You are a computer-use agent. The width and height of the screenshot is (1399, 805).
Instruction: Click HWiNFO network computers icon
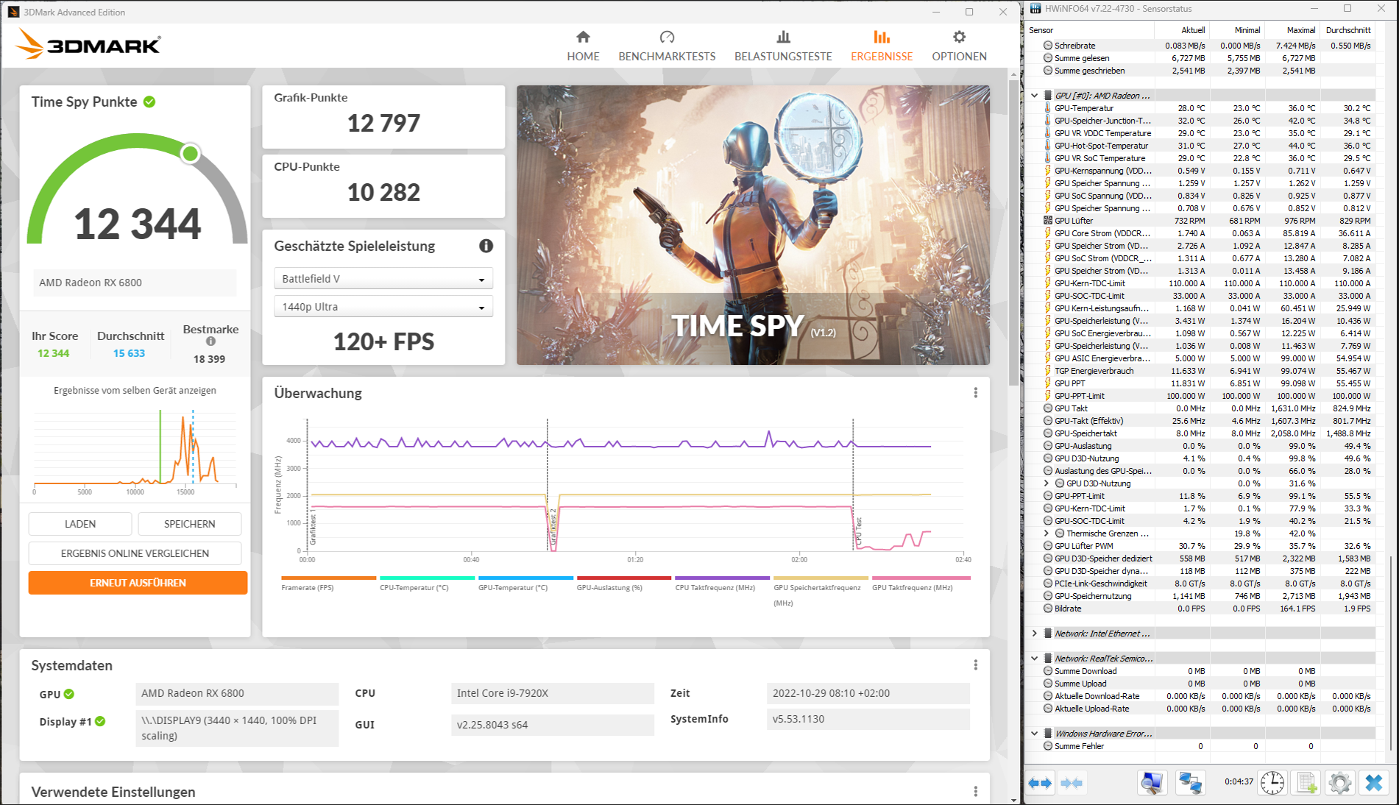1190,783
